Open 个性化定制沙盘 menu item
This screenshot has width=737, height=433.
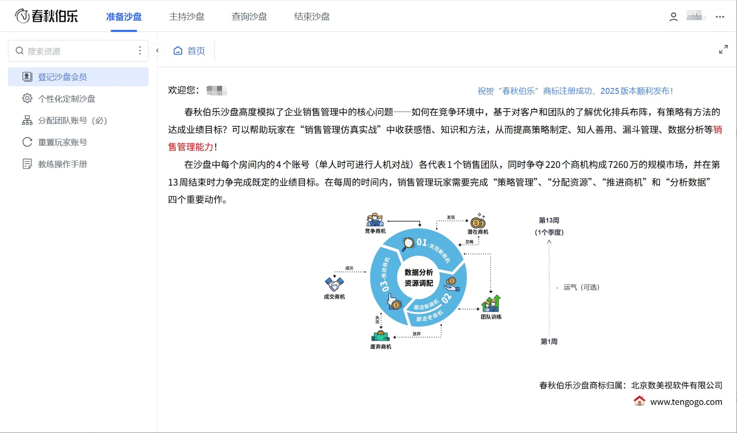point(78,98)
